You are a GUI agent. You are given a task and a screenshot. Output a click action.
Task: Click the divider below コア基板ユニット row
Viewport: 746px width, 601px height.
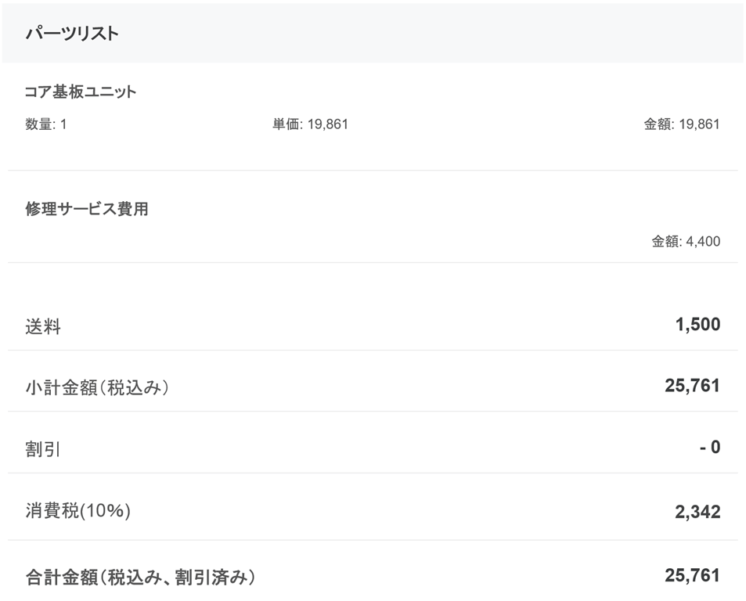pyautogui.click(x=373, y=171)
